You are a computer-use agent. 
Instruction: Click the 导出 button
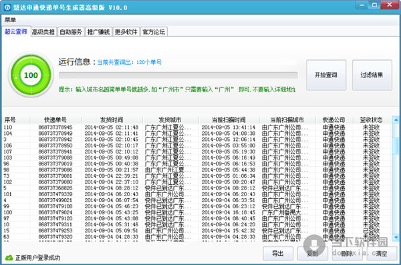278,254
